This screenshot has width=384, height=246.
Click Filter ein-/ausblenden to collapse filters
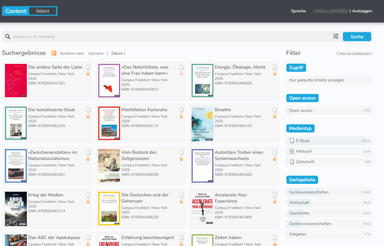coord(355,53)
